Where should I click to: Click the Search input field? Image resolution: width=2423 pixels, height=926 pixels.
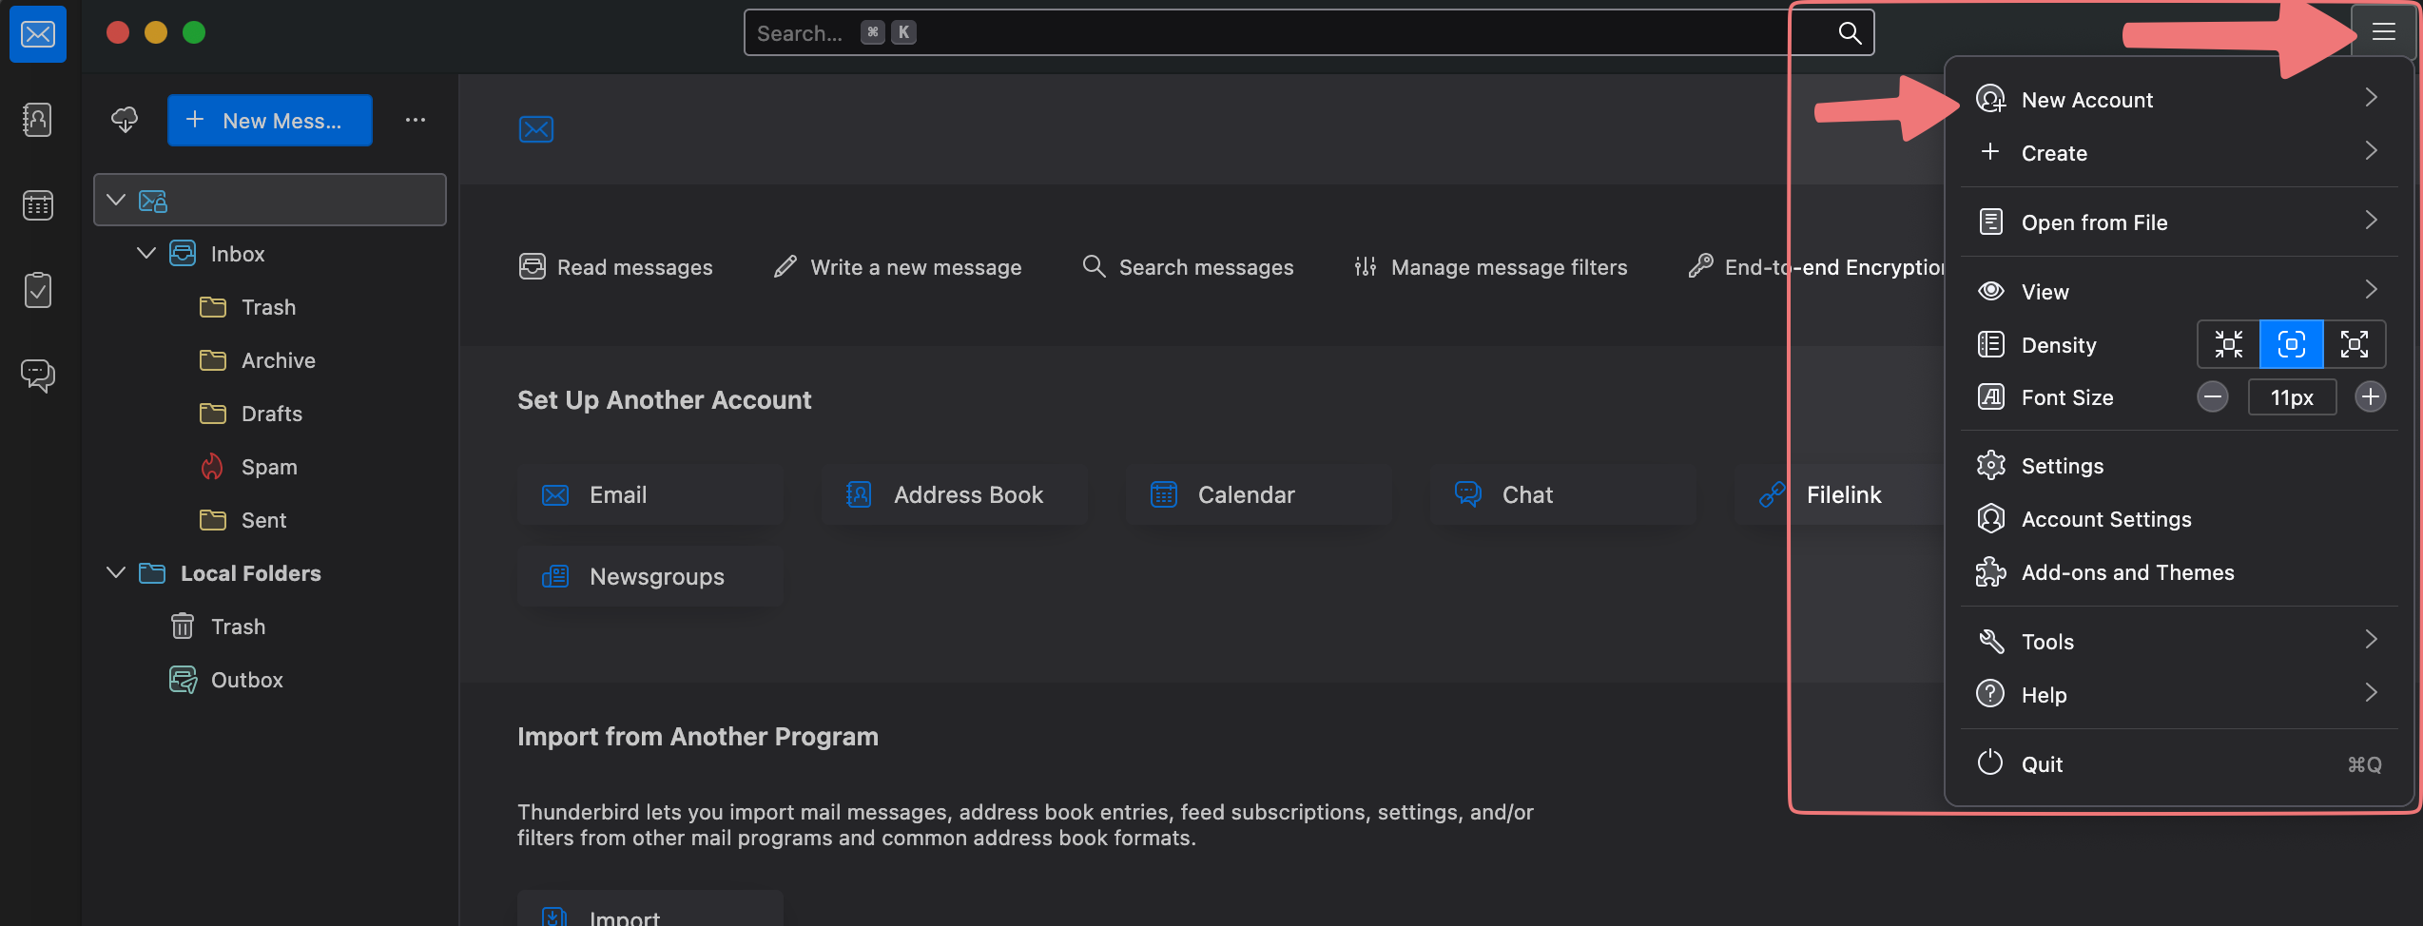1308,33
